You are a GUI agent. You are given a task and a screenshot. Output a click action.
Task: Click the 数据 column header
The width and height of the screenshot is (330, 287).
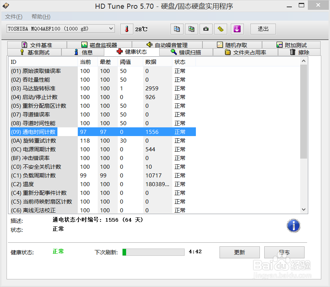[158, 62]
